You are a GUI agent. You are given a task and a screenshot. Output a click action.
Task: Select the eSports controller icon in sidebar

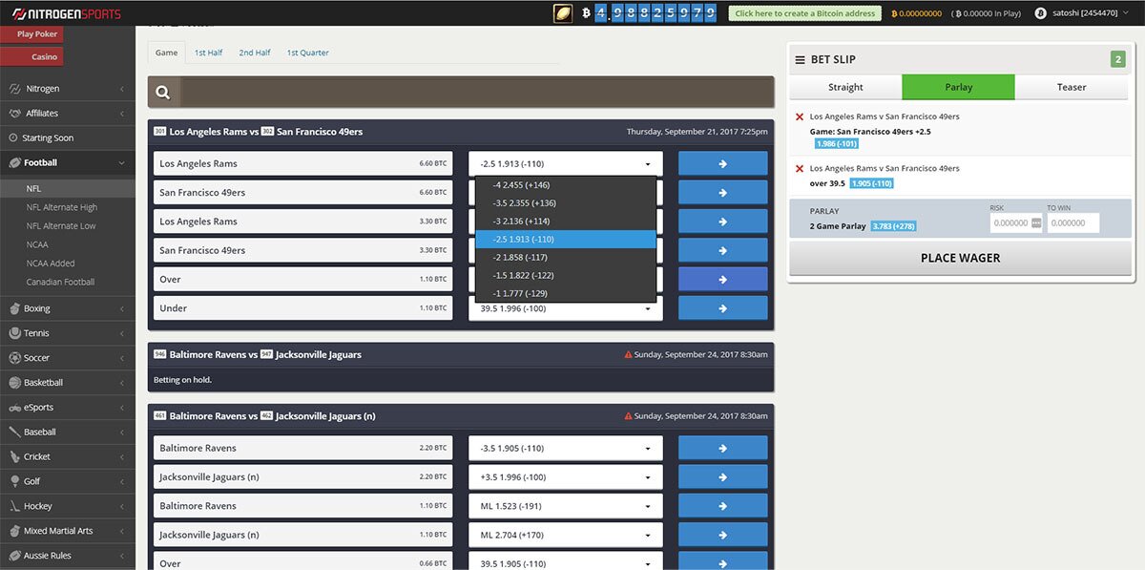[x=15, y=408]
